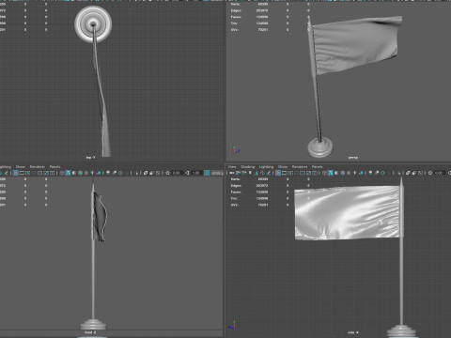Viewport: 451px width, 338px height.
Task: Click Wireframe on Shaded icon in side view
Action: 343,173
